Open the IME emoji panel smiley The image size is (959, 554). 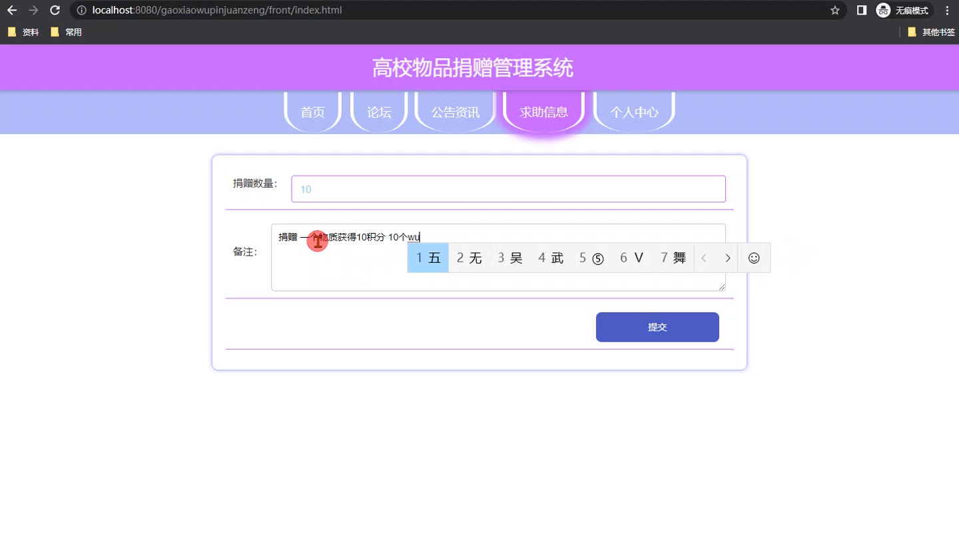[754, 258]
